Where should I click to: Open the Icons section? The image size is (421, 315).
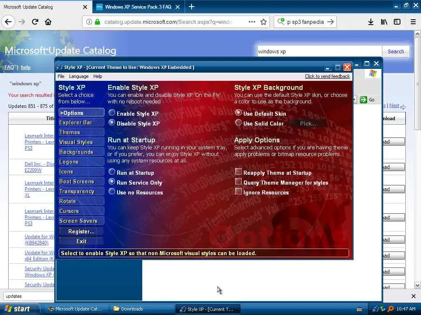tap(81, 172)
